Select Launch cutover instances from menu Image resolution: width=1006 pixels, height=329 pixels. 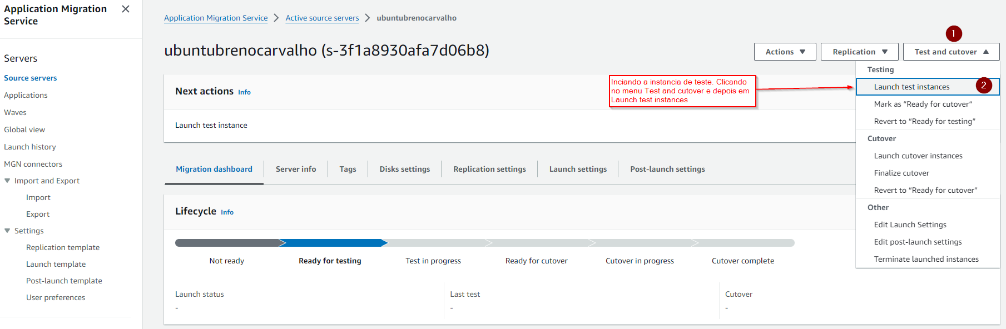pyautogui.click(x=918, y=156)
